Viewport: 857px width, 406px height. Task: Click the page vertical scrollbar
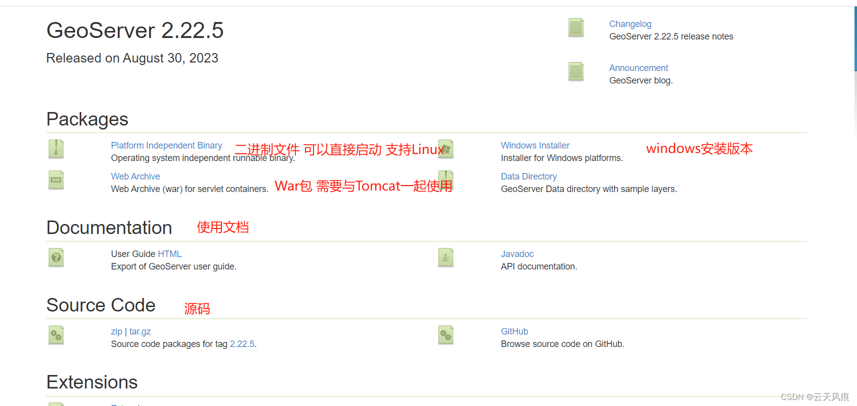(855, 39)
